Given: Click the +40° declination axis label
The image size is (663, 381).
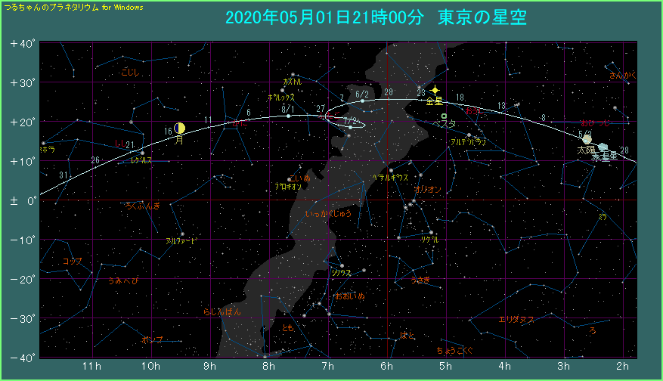Looking at the screenshot, I should (x=23, y=43).
